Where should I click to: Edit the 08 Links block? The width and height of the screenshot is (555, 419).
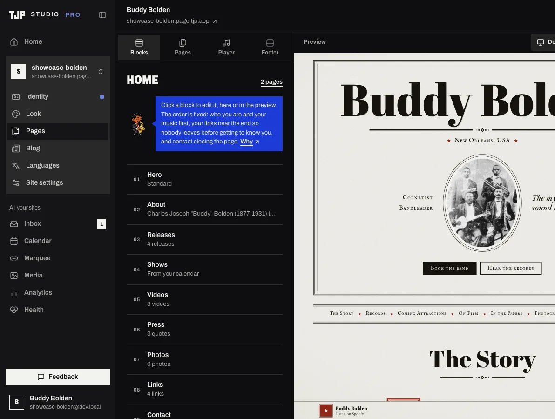coord(204,390)
